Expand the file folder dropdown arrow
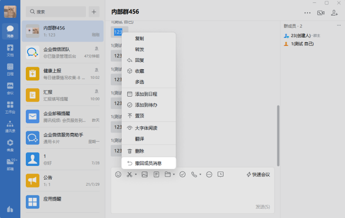345x218 pixels. (174, 175)
